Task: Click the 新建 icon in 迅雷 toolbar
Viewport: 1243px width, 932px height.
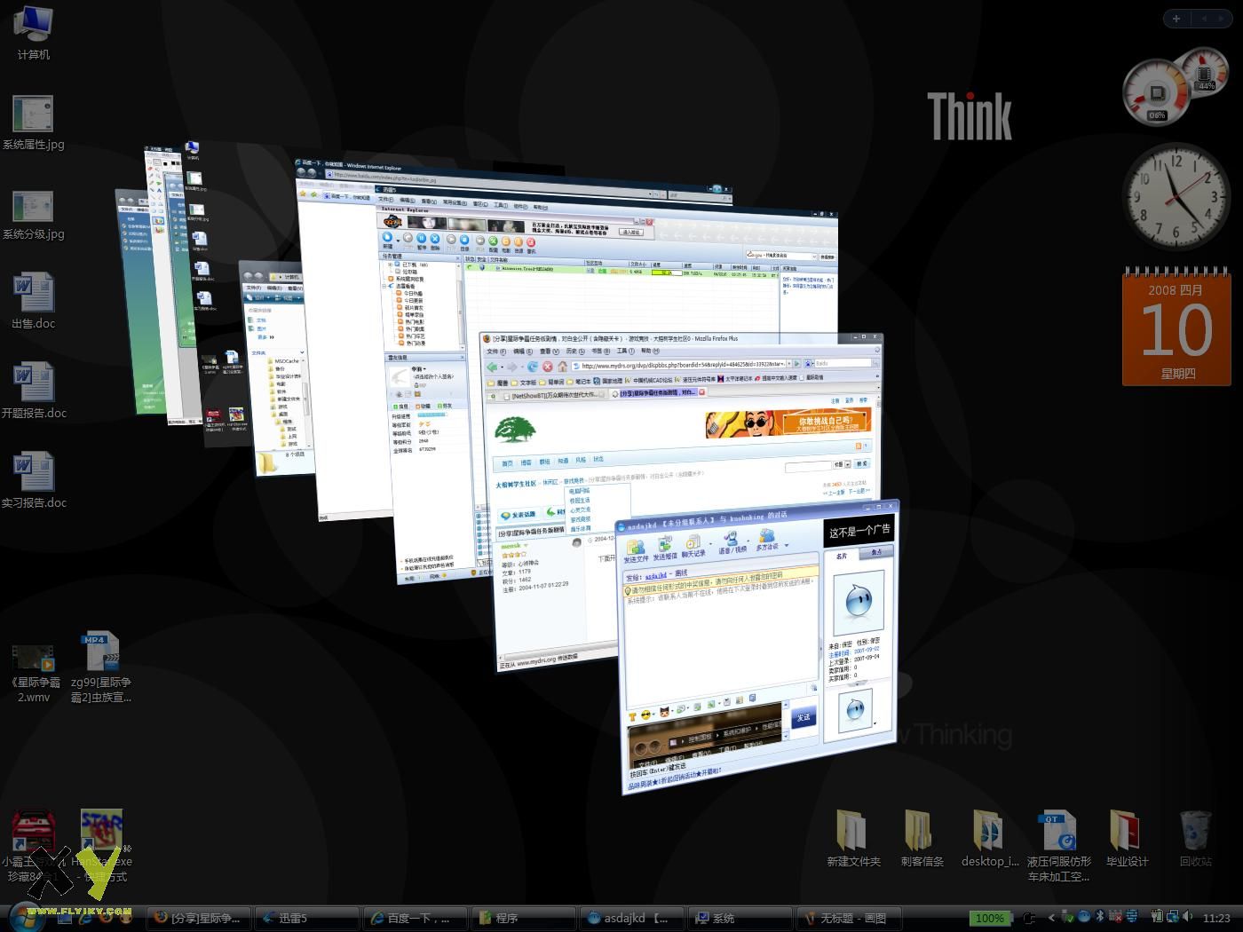Action: pos(387,240)
